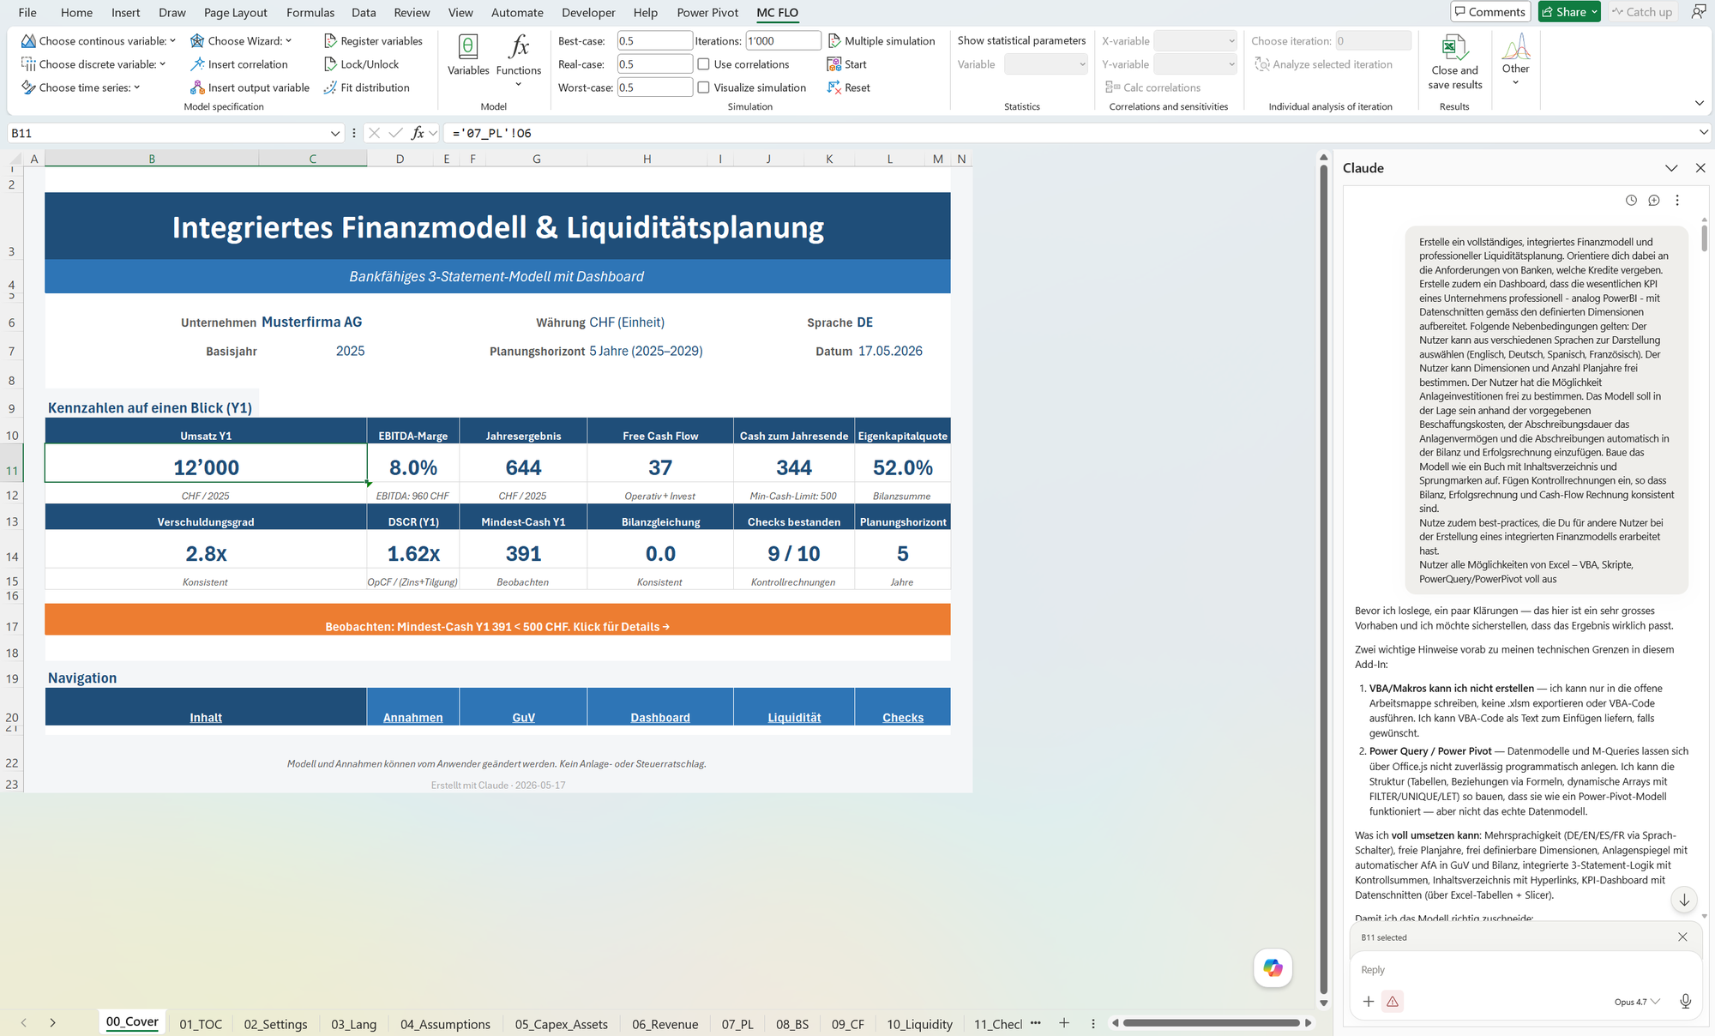The width and height of the screenshot is (1715, 1036).
Task: Click the Checks navigation link
Action: [x=903, y=717]
